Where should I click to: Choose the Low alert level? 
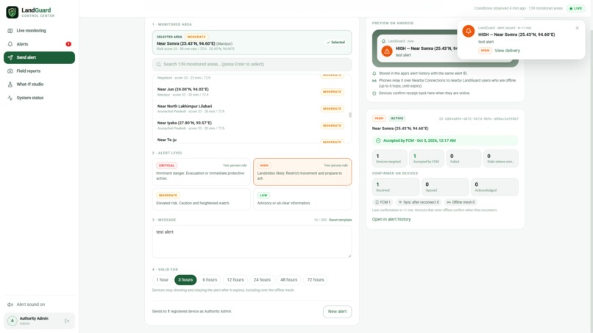coord(302,198)
